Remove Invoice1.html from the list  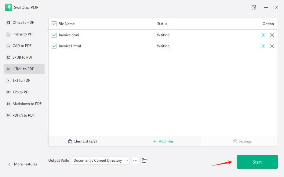tap(272, 46)
